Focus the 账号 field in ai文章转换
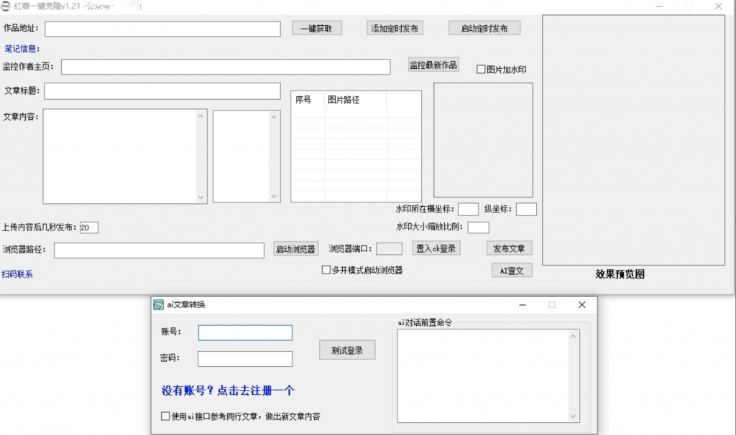Viewport: 736px width, 435px height. pyautogui.click(x=245, y=333)
